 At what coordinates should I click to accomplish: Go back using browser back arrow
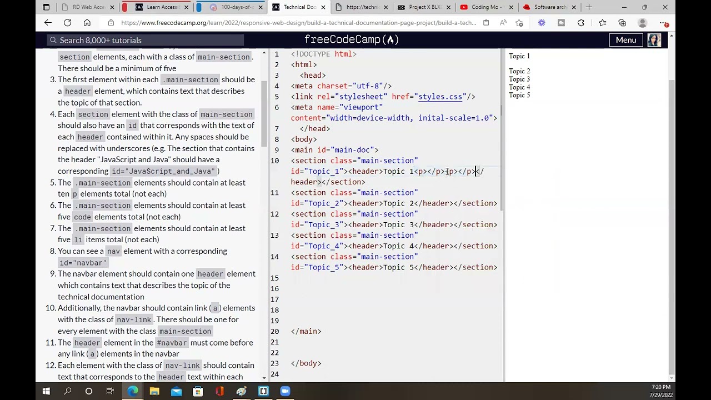(x=48, y=23)
